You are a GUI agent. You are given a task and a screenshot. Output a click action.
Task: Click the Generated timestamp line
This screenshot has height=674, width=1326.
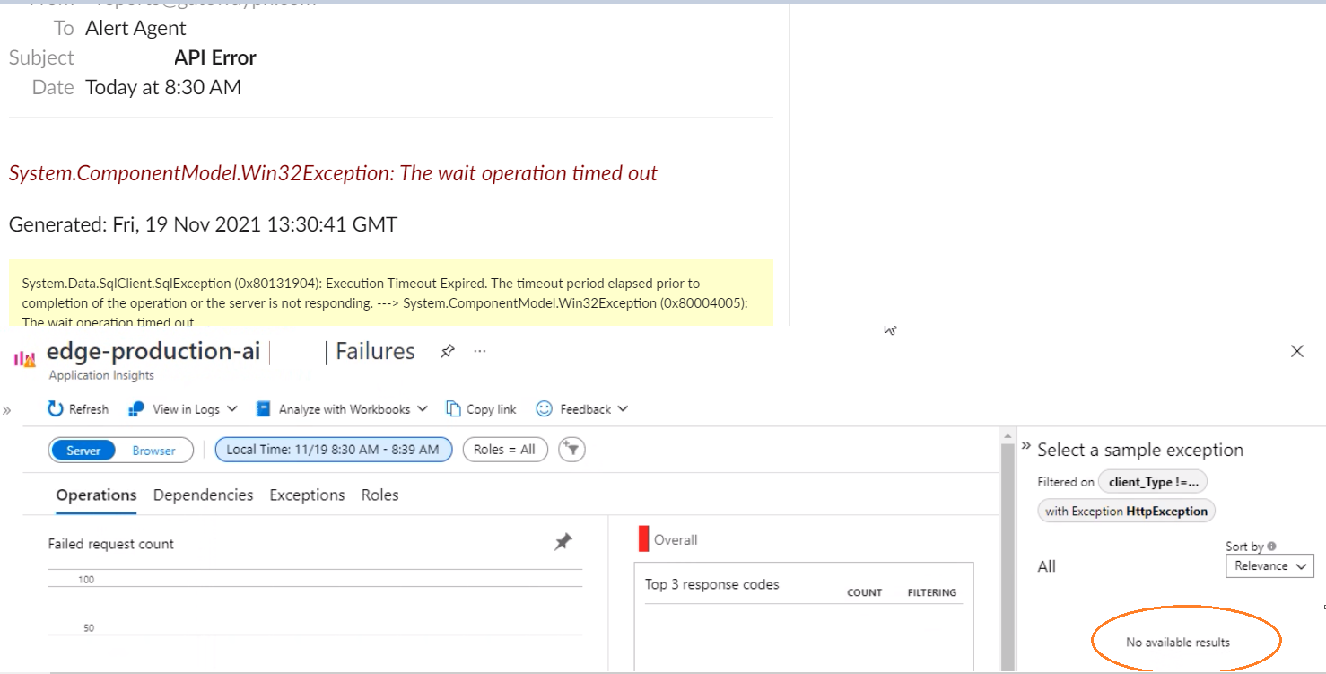click(203, 224)
